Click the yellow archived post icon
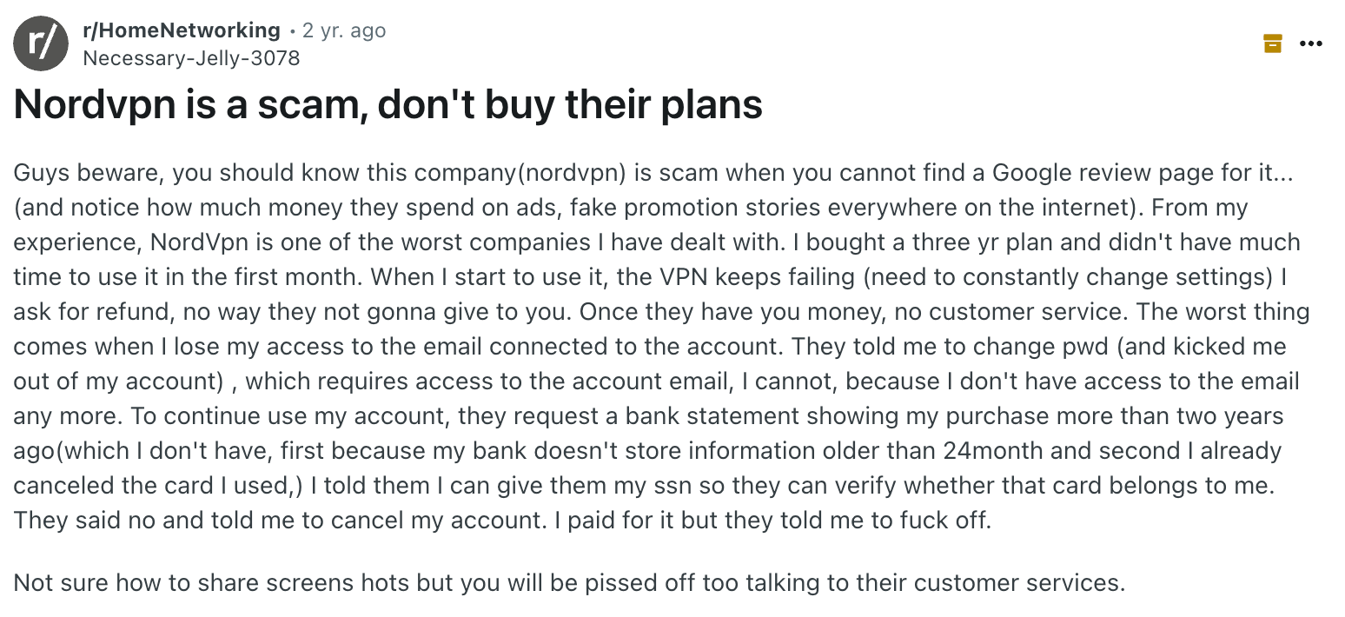Image resolution: width=1345 pixels, height=617 pixels. point(1273,43)
